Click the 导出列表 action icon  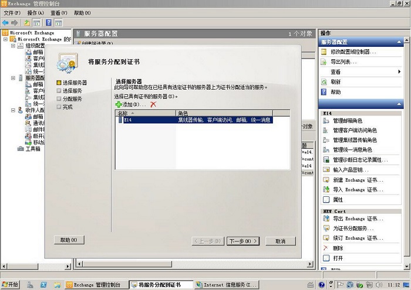click(x=324, y=62)
